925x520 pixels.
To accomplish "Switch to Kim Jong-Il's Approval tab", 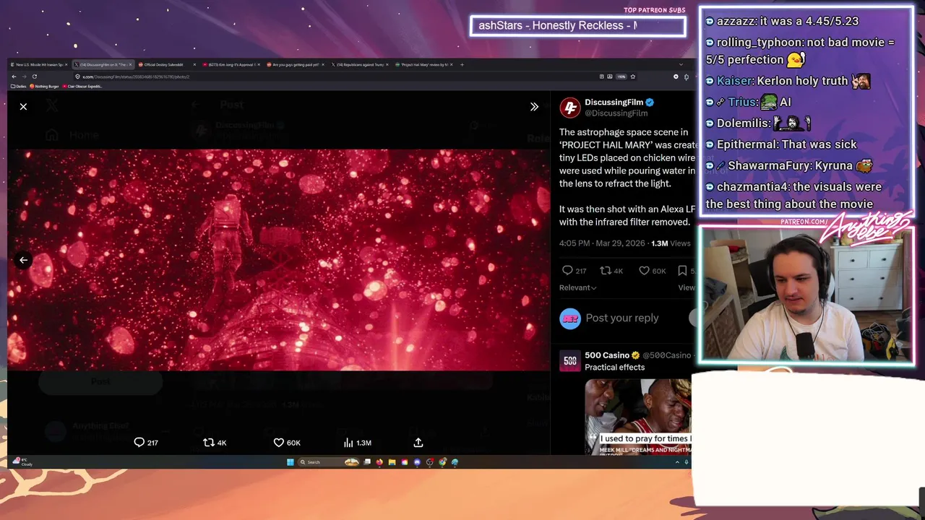I will point(231,64).
